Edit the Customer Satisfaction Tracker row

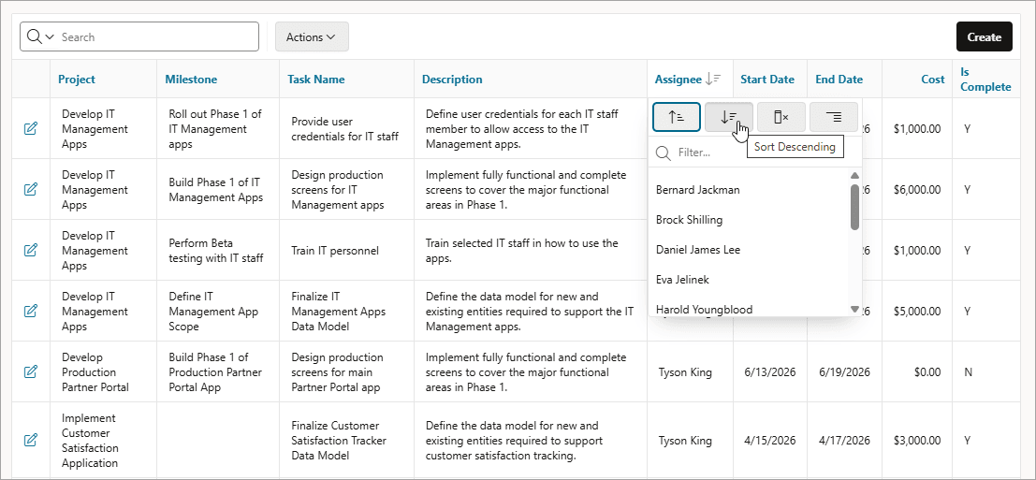[x=30, y=440]
